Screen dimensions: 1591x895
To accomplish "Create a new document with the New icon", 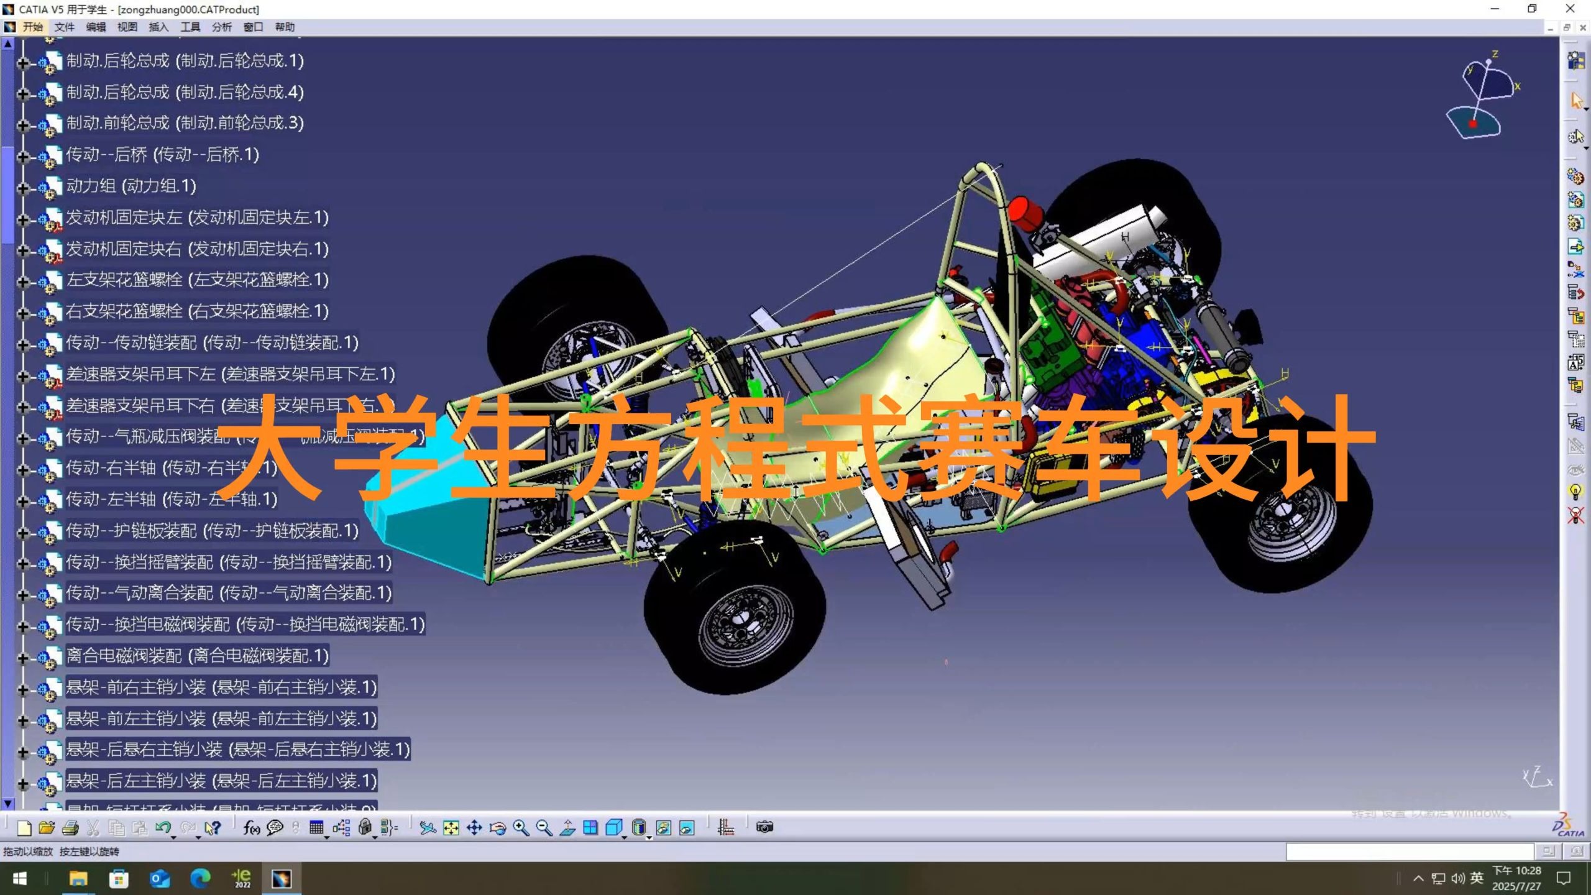I will click(x=24, y=828).
